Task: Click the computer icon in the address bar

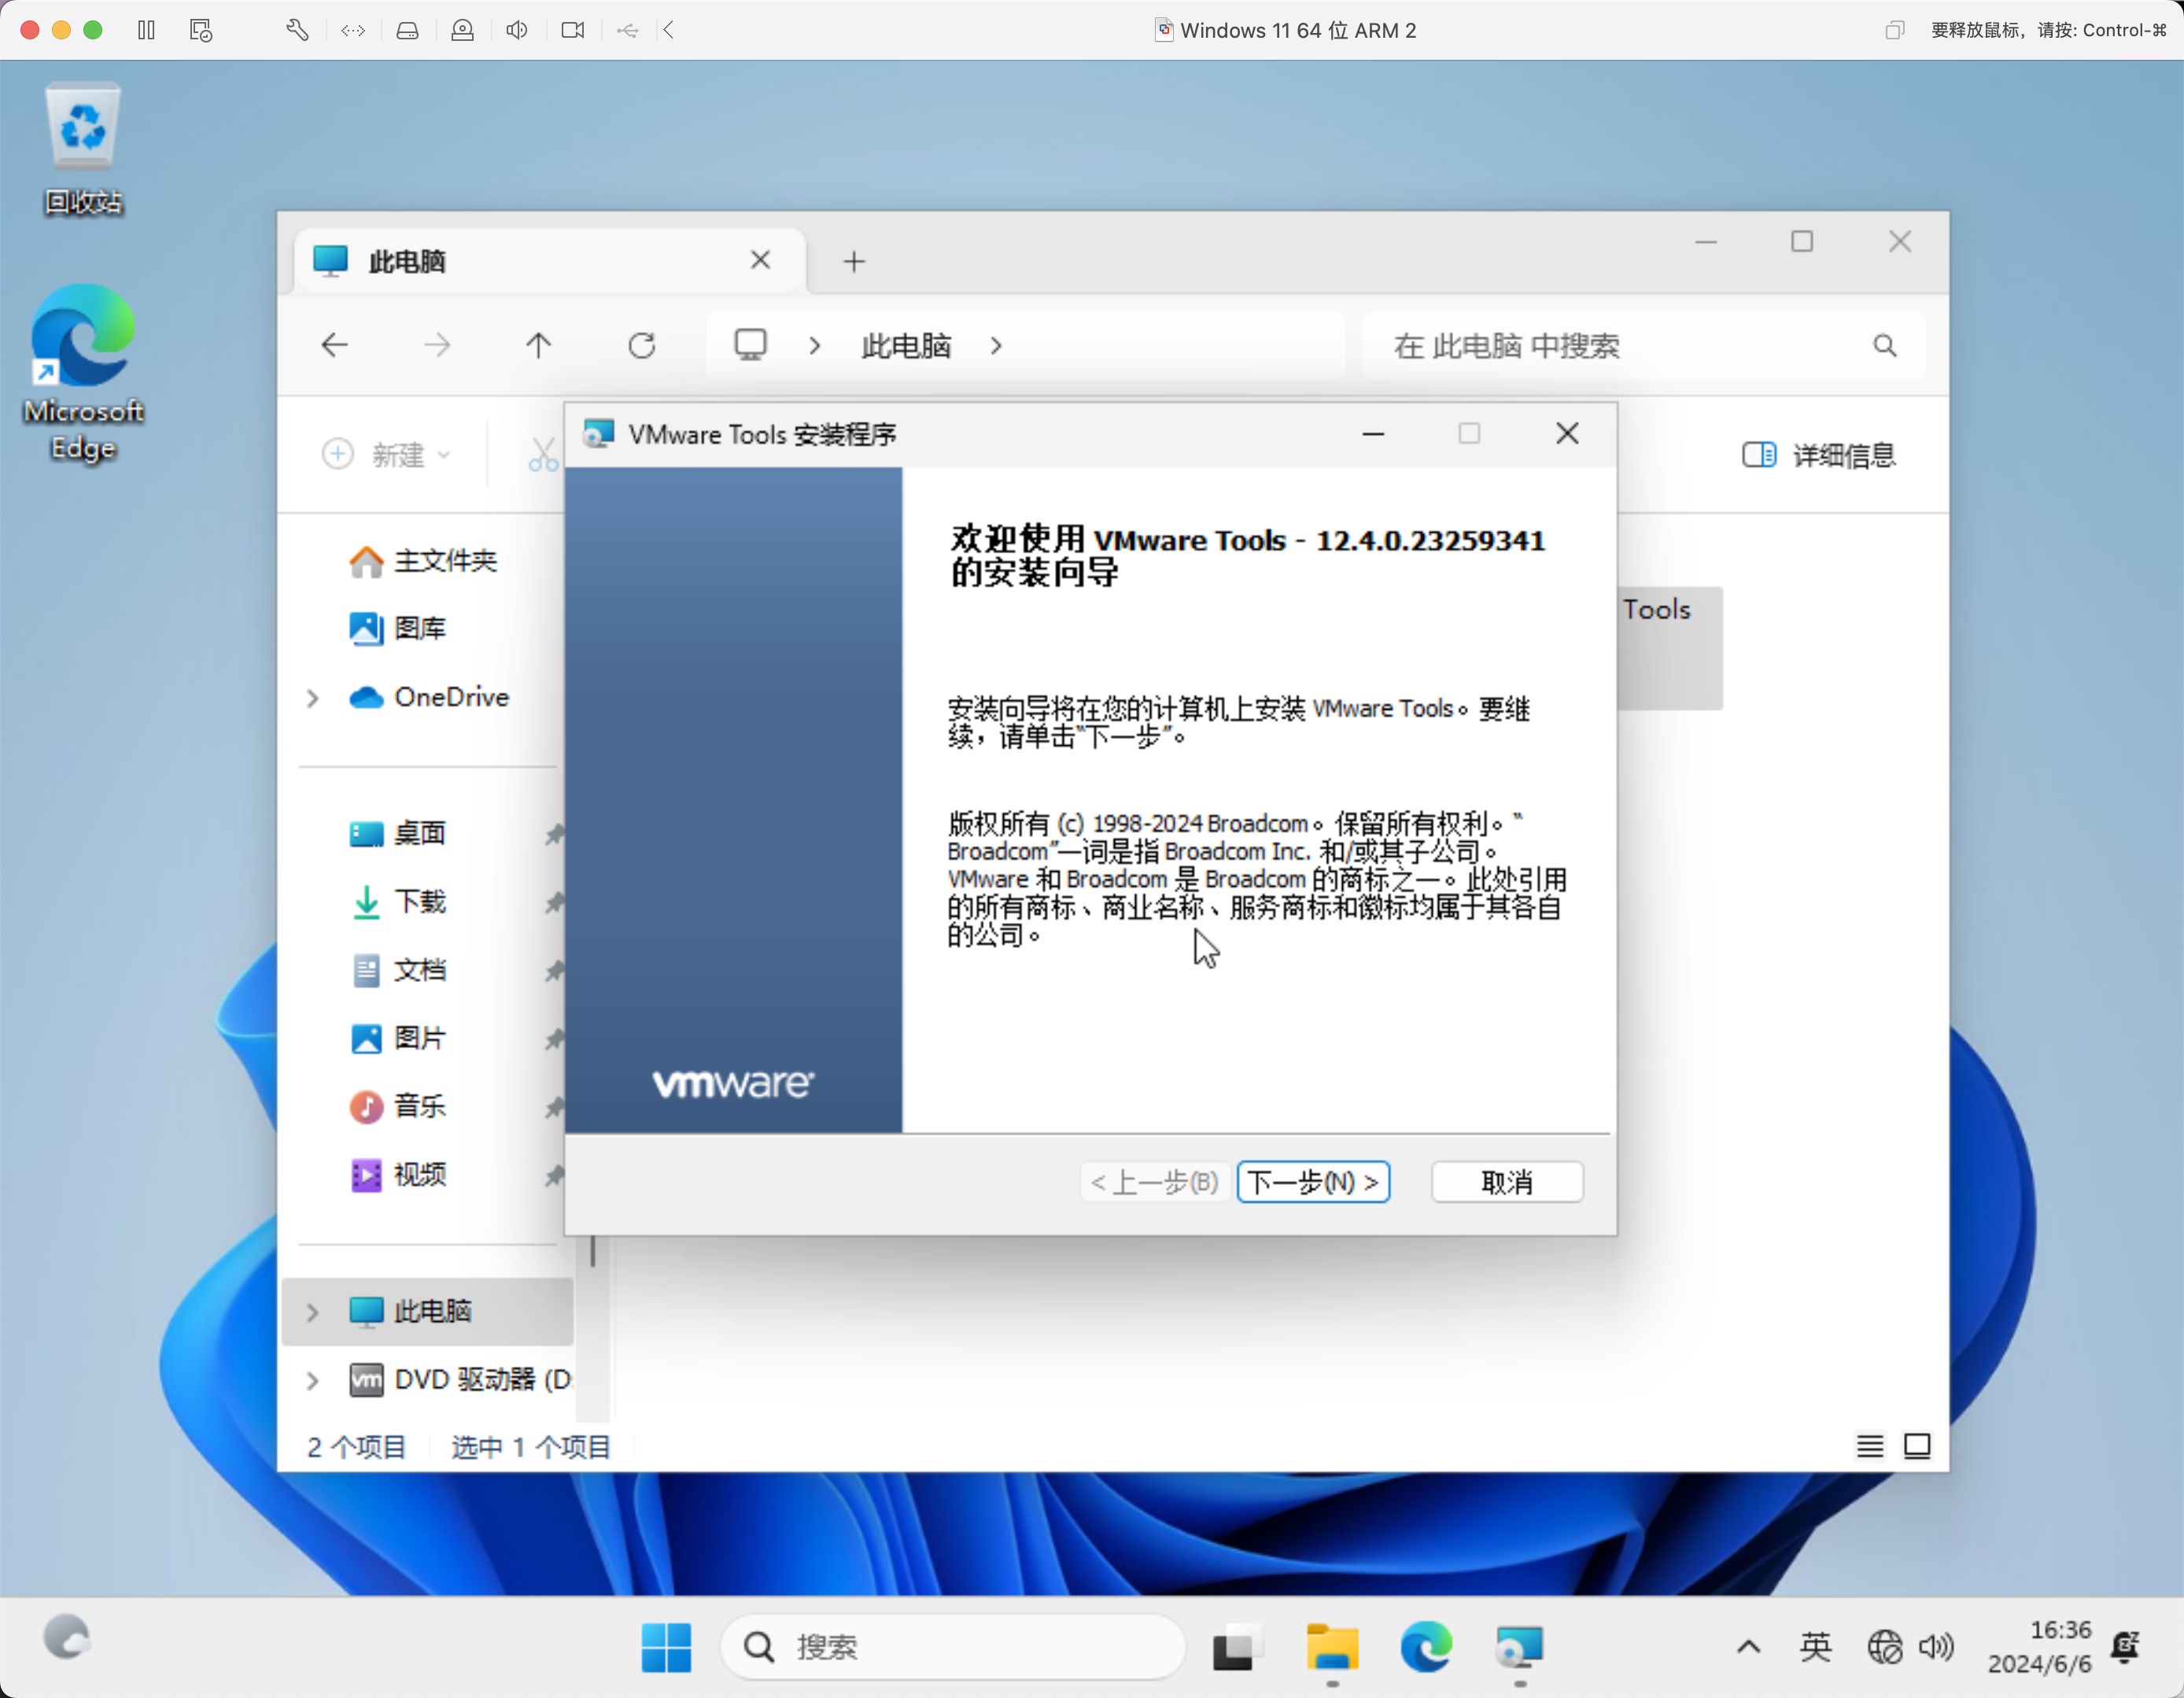Action: (x=750, y=346)
